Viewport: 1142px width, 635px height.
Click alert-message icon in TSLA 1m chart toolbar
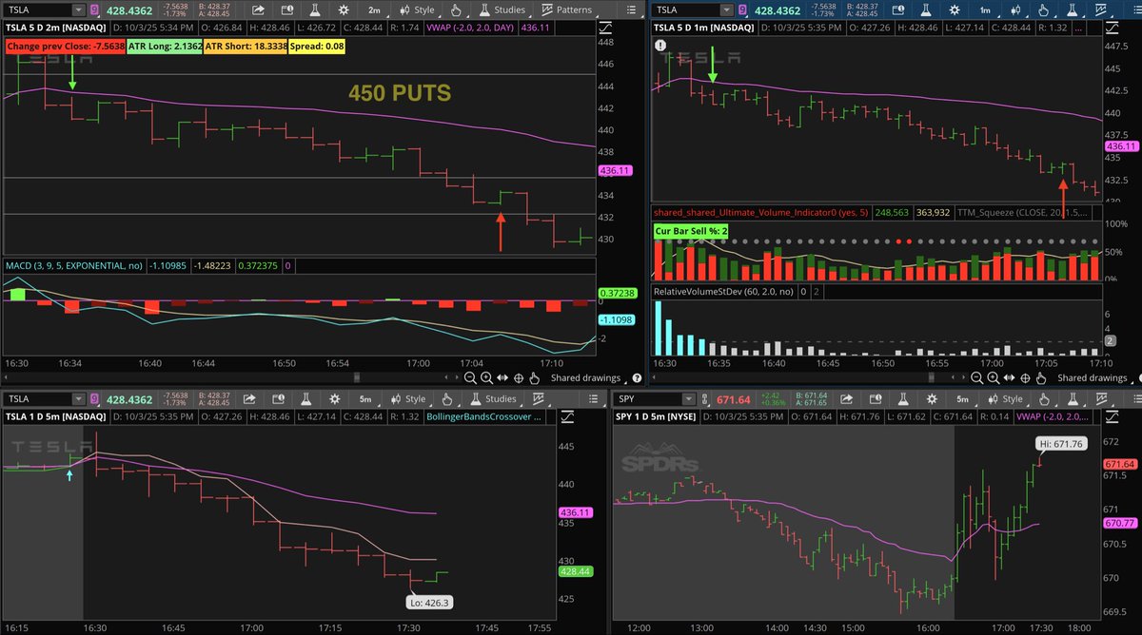click(x=898, y=10)
